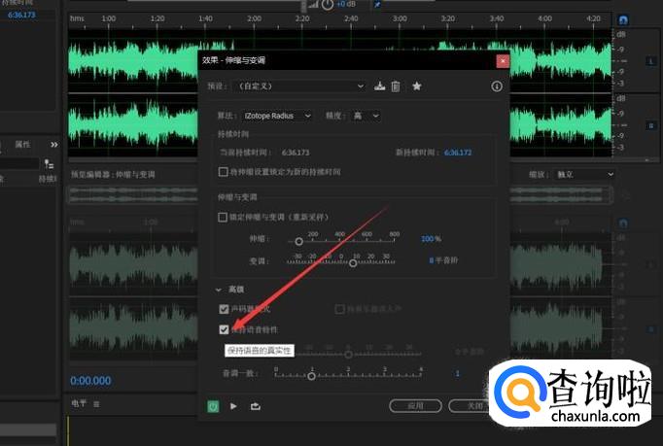Viewport: 663px width, 446px height.
Task: Open the zoom dropdown in the preview editor
Action: (x=585, y=174)
